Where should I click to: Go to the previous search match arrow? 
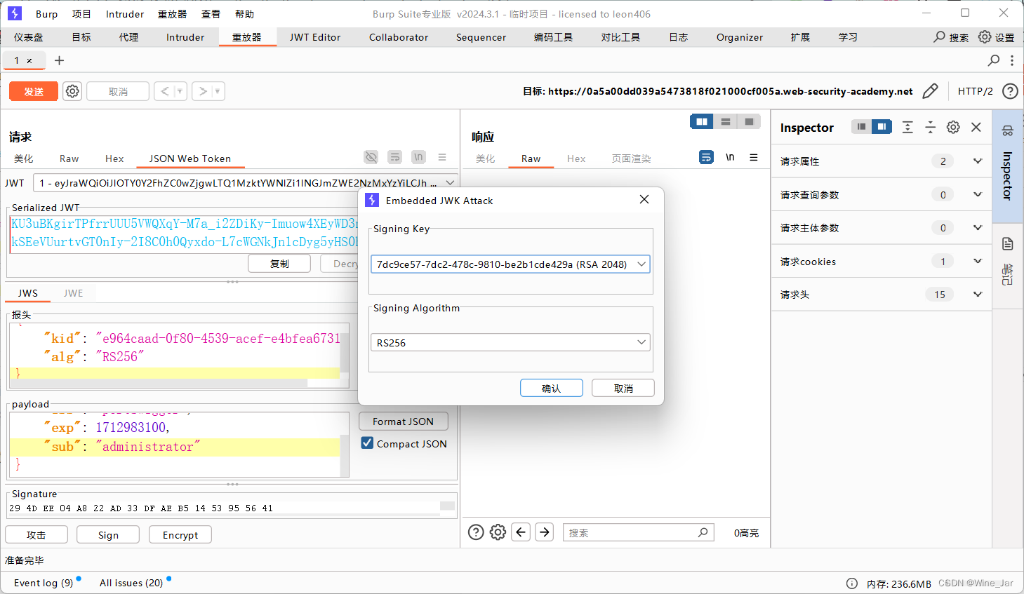[x=521, y=532]
